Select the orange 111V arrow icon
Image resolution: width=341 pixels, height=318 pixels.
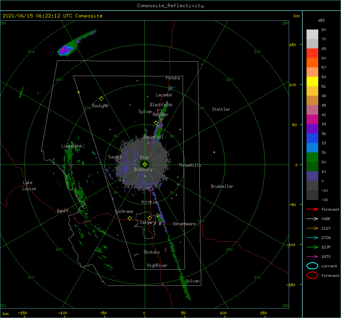(312, 228)
